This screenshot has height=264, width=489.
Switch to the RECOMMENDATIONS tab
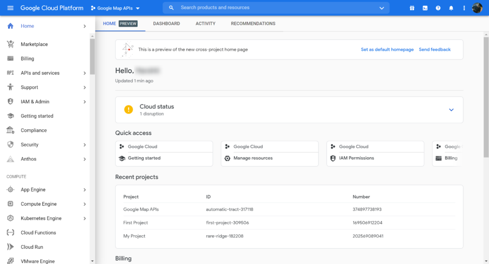click(x=253, y=23)
